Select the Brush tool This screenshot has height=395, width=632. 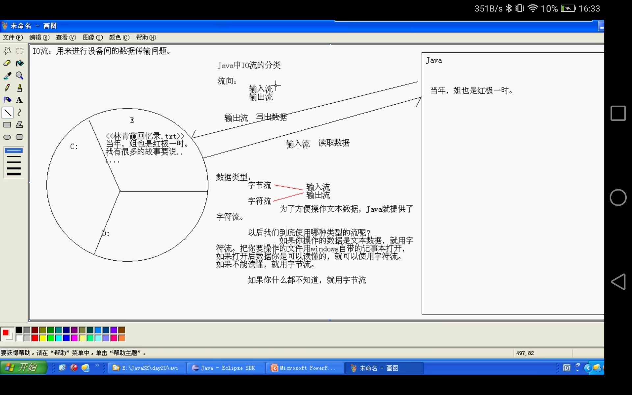(x=19, y=88)
